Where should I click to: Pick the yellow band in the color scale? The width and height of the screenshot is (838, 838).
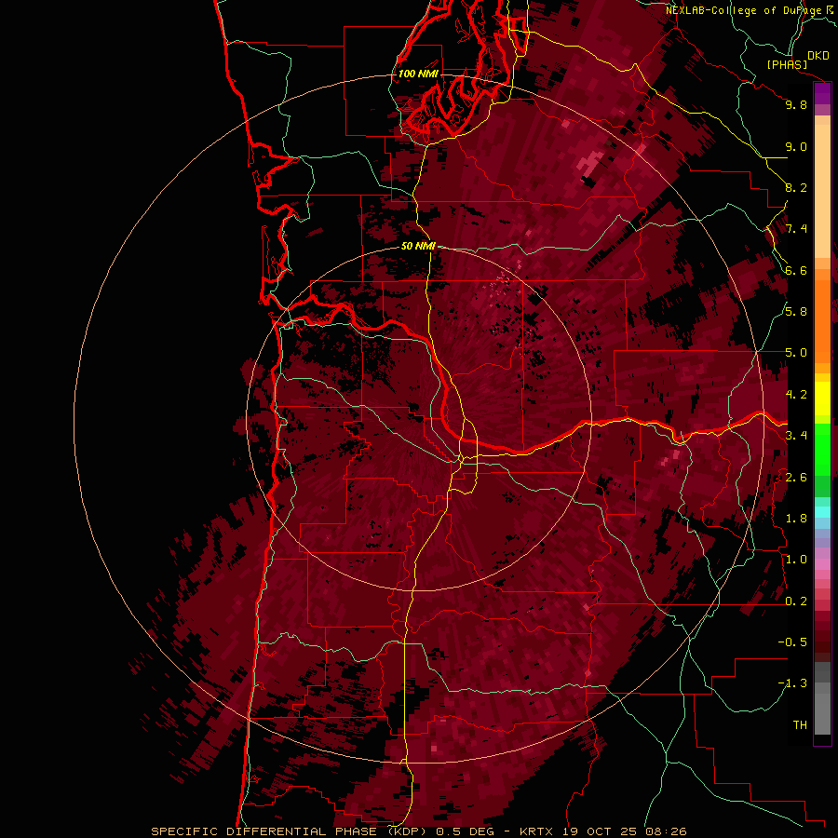click(822, 399)
